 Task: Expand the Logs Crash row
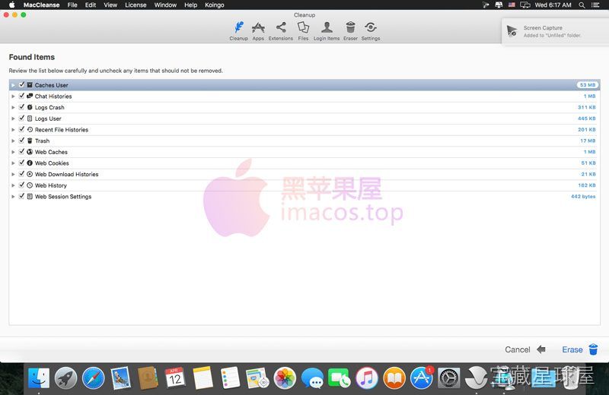(x=13, y=107)
